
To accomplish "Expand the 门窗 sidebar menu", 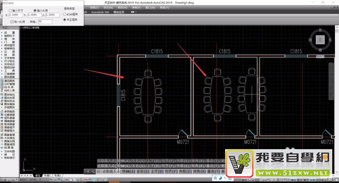I will click(9, 42).
